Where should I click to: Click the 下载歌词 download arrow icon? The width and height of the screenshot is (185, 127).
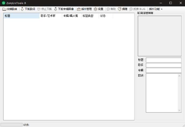click(22, 9)
